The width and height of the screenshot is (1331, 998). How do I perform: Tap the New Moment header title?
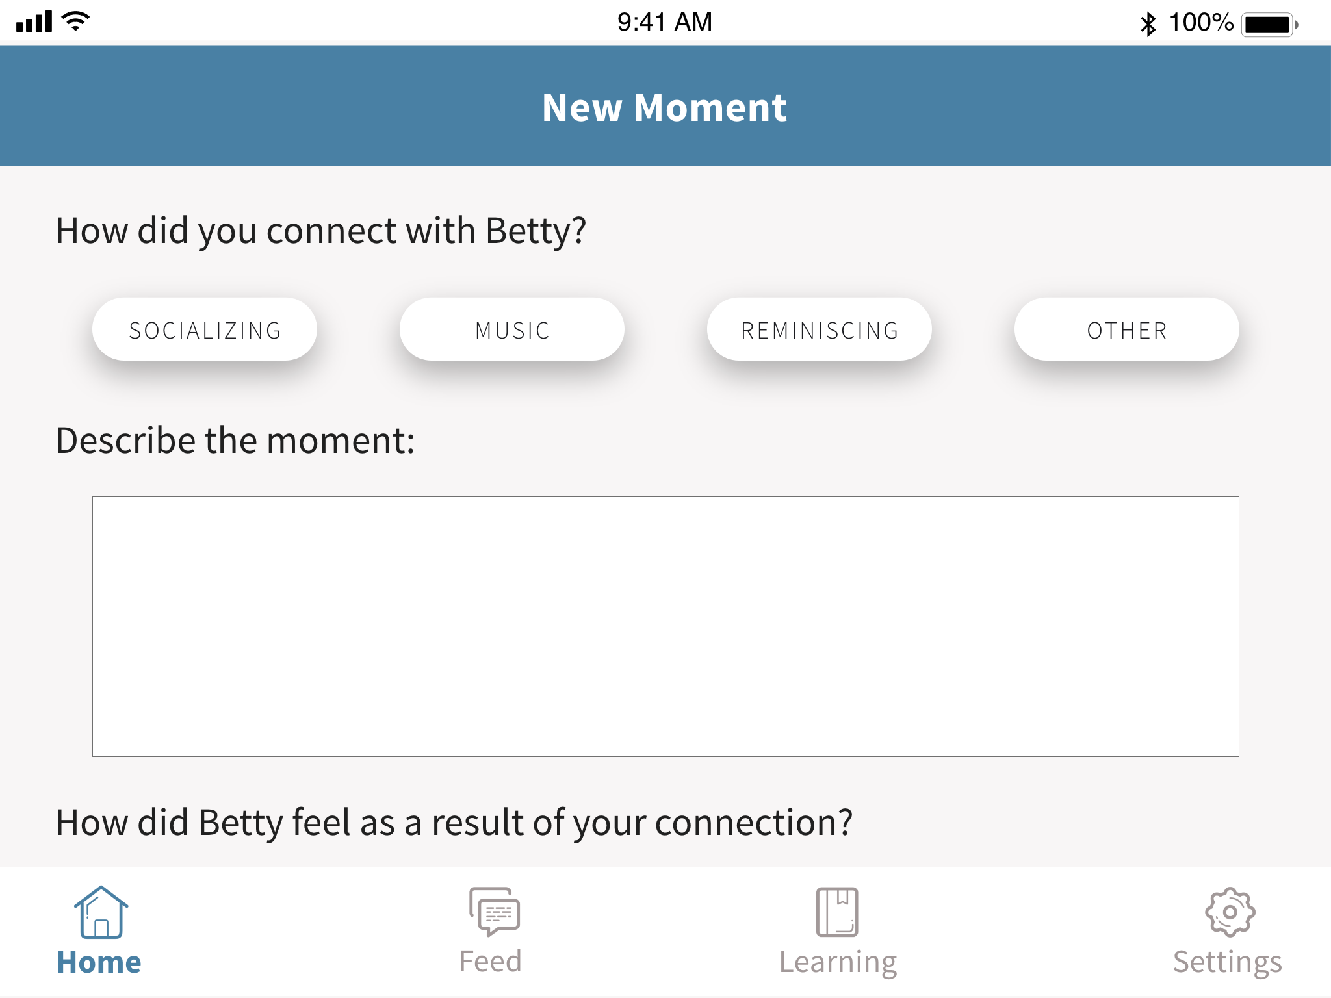click(x=665, y=107)
